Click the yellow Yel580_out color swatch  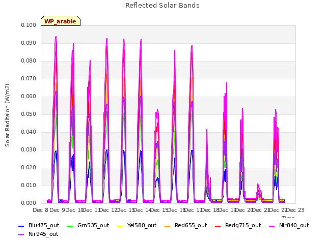point(120,226)
